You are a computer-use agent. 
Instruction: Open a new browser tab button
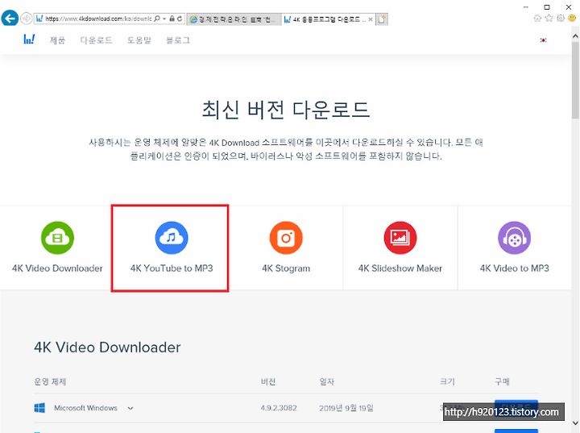click(x=382, y=19)
